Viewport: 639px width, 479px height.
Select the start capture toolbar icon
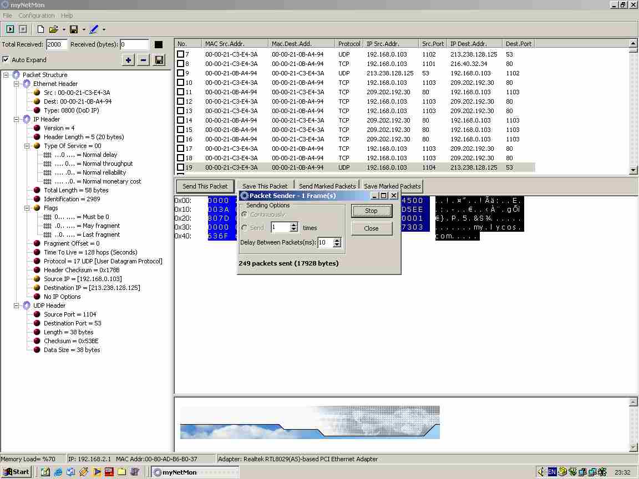point(9,29)
